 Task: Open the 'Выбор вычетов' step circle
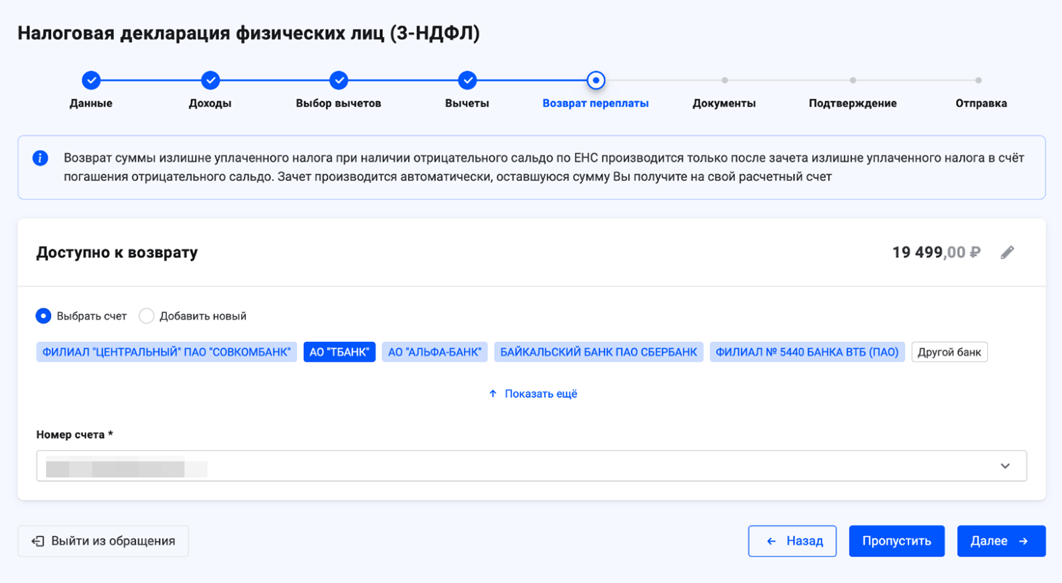339,80
